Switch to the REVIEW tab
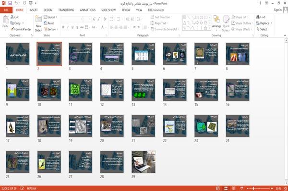This screenshot has width=288, height=191. 126,10
